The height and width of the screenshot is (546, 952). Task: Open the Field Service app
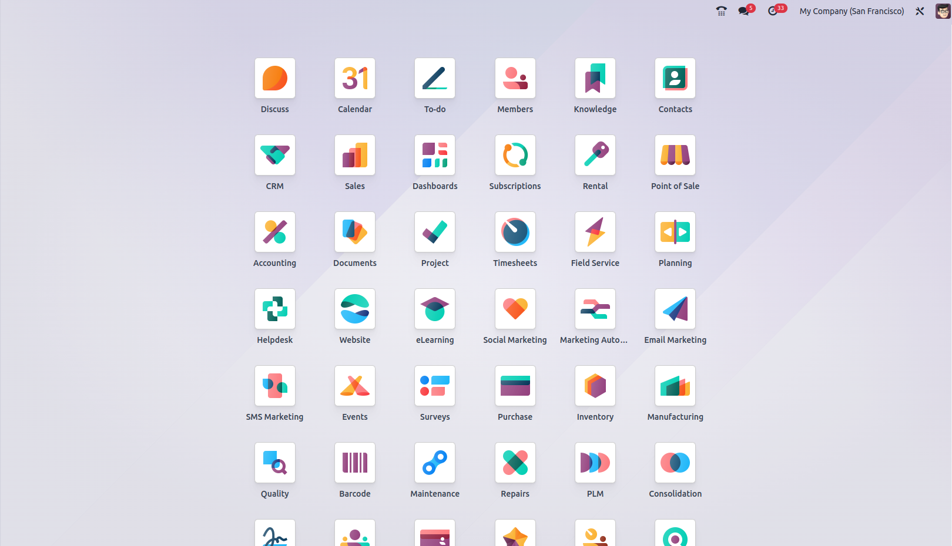point(595,232)
